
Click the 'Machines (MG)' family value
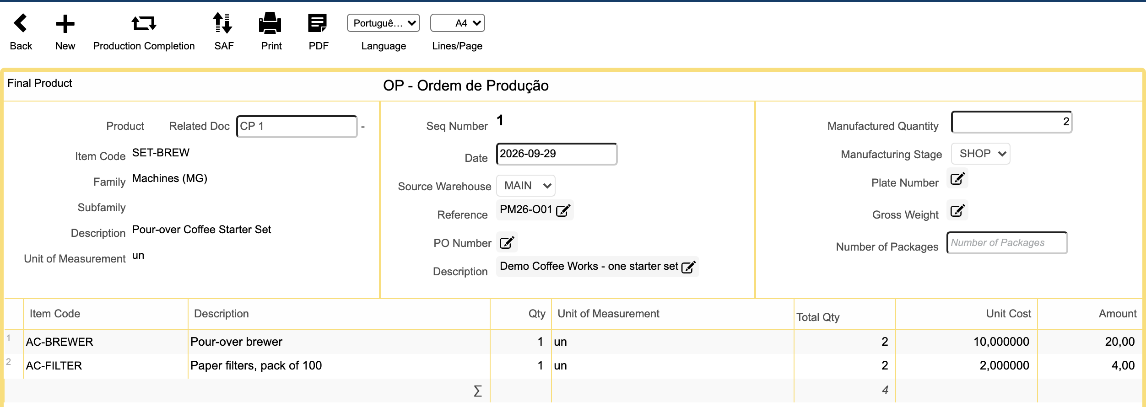point(170,178)
